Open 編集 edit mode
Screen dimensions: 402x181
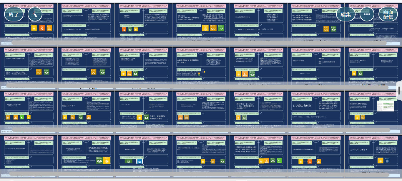tap(346, 14)
